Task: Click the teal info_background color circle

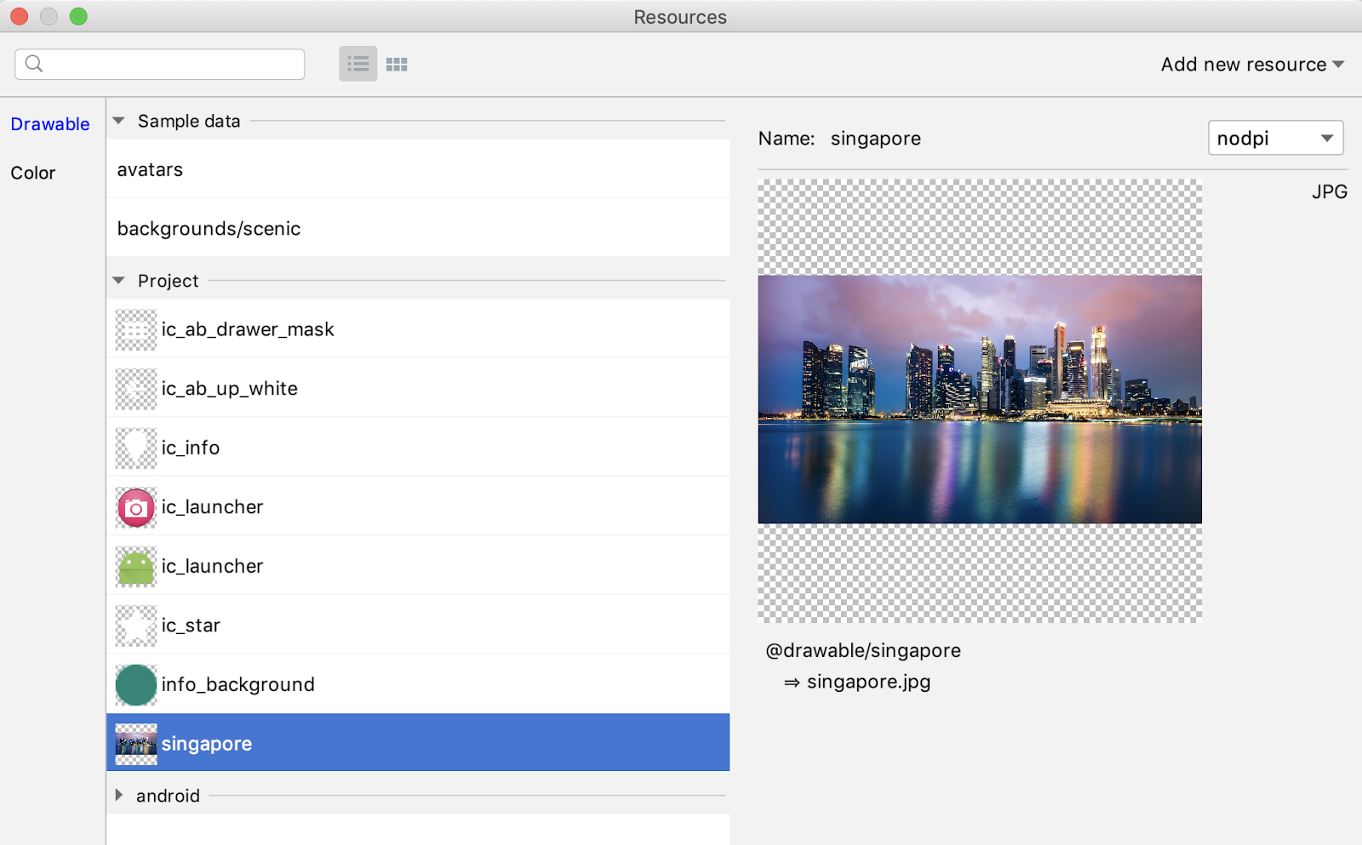Action: click(x=136, y=685)
